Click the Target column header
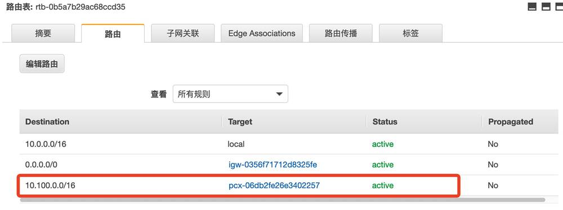The image size is (563, 210). click(240, 122)
